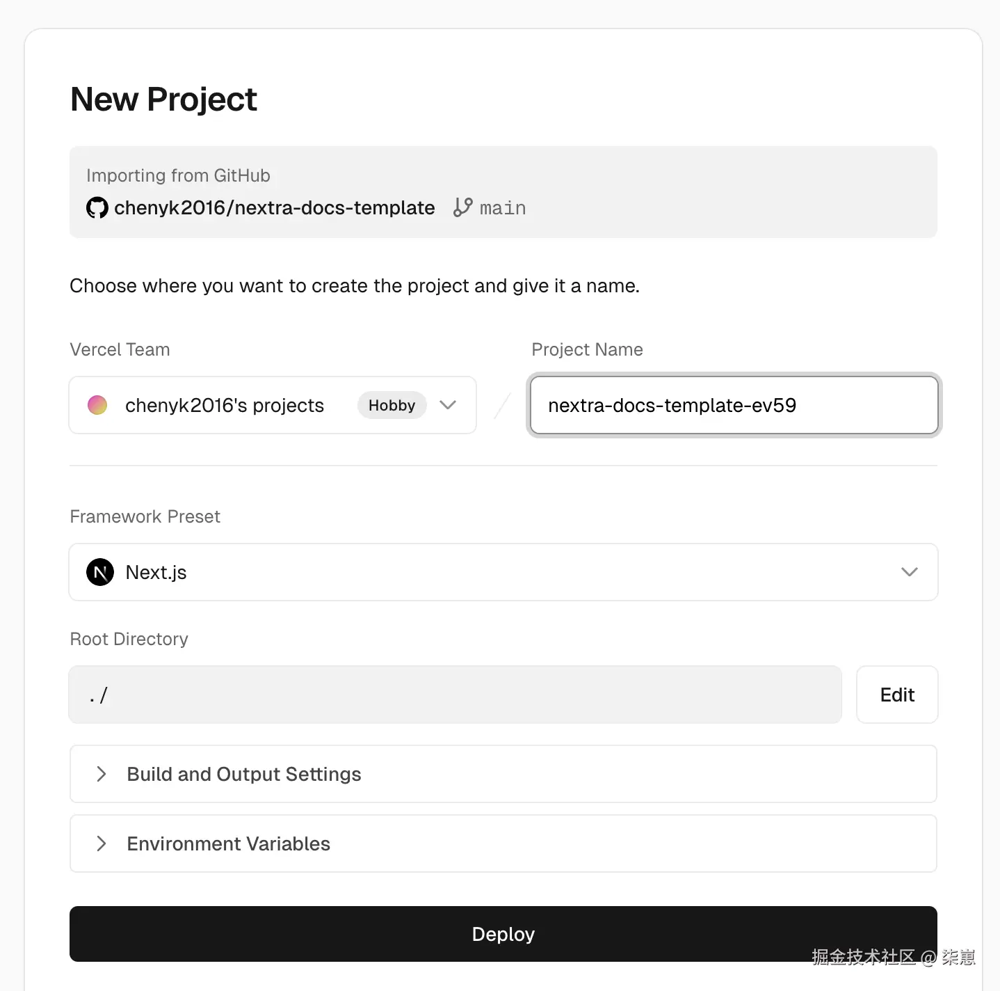Click the Next.js logo icon
Image resolution: width=1000 pixels, height=991 pixels.
pyautogui.click(x=100, y=572)
